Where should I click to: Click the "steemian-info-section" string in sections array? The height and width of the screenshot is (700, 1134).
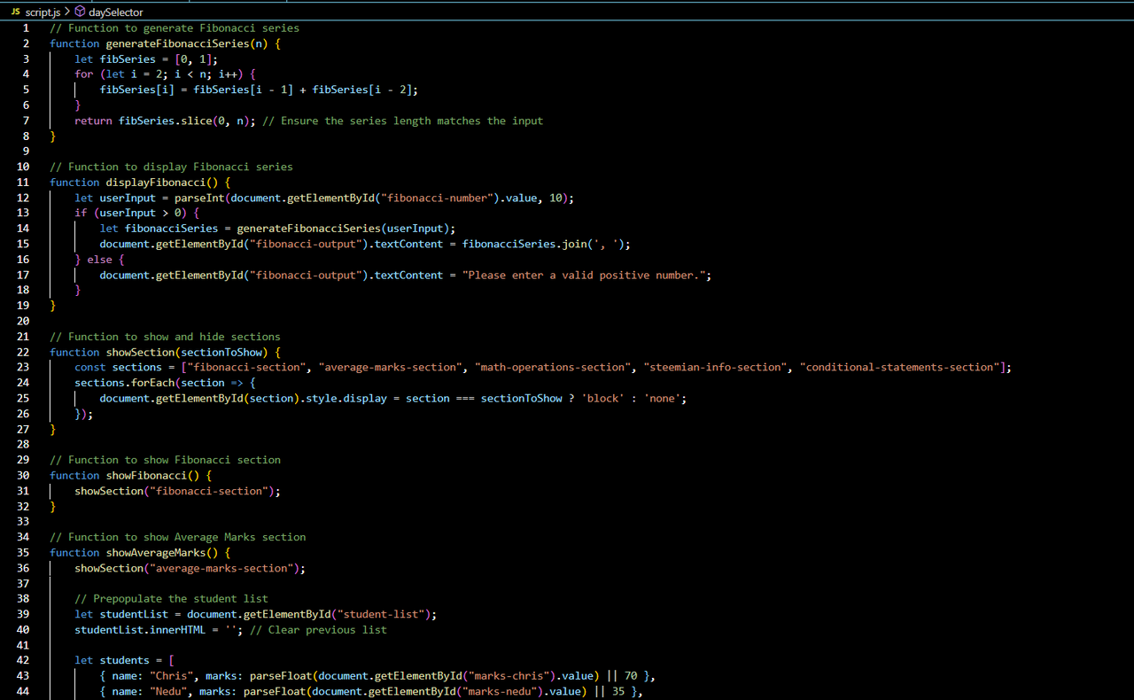pos(715,367)
